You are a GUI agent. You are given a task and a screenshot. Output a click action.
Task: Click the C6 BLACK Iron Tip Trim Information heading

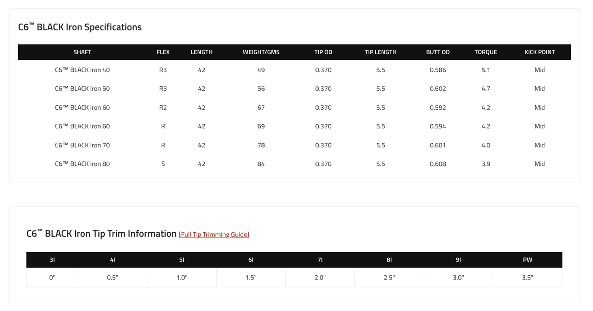point(101,234)
